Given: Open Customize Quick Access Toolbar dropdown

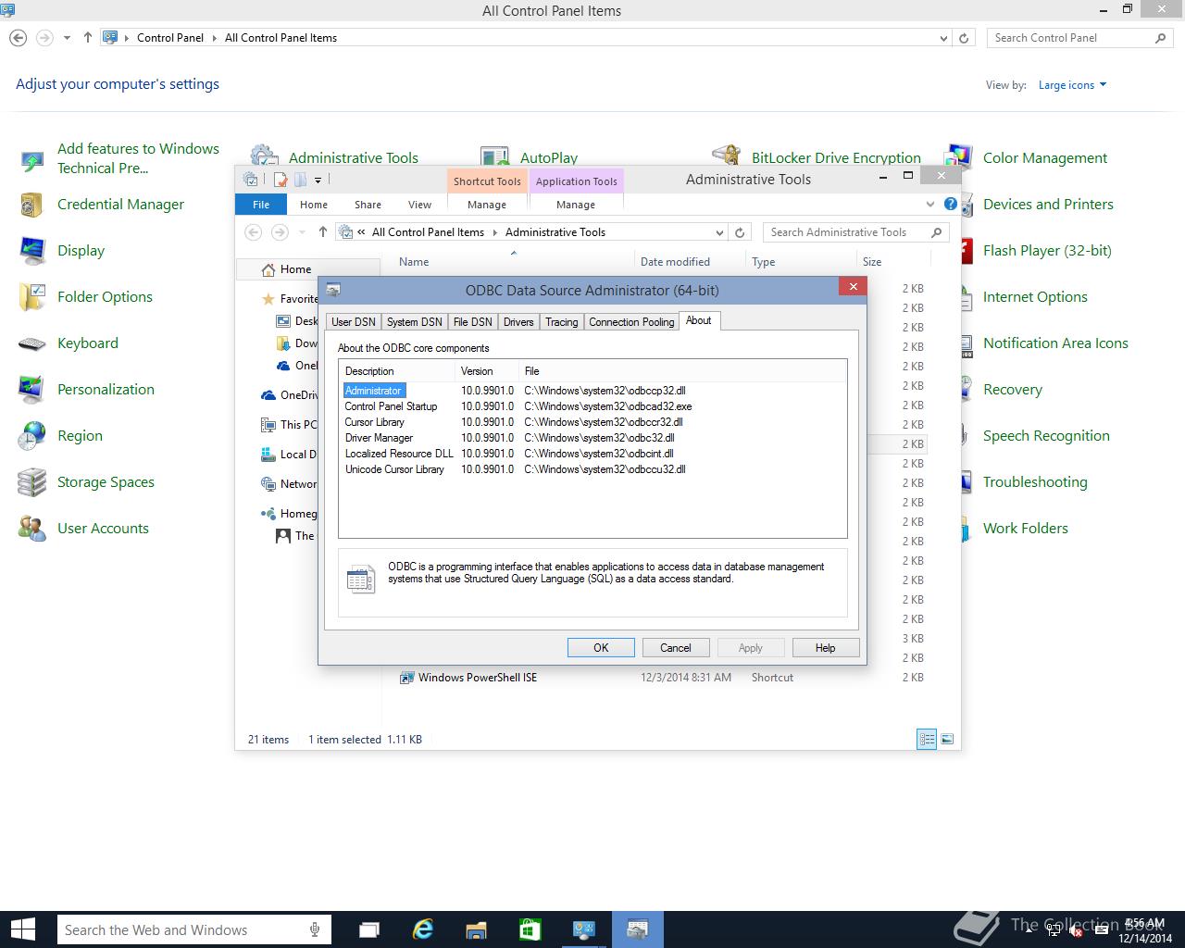Looking at the screenshot, I should tap(318, 180).
